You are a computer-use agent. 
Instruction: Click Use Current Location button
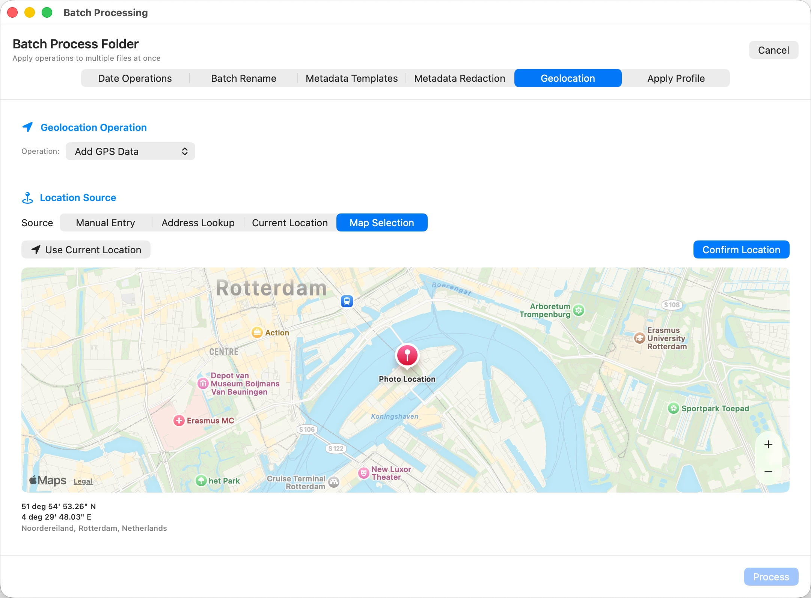pos(86,250)
